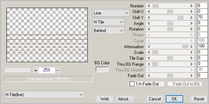Decrease Rotation using left arrow
This screenshot has height=104, width=209.
tap(149, 29)
